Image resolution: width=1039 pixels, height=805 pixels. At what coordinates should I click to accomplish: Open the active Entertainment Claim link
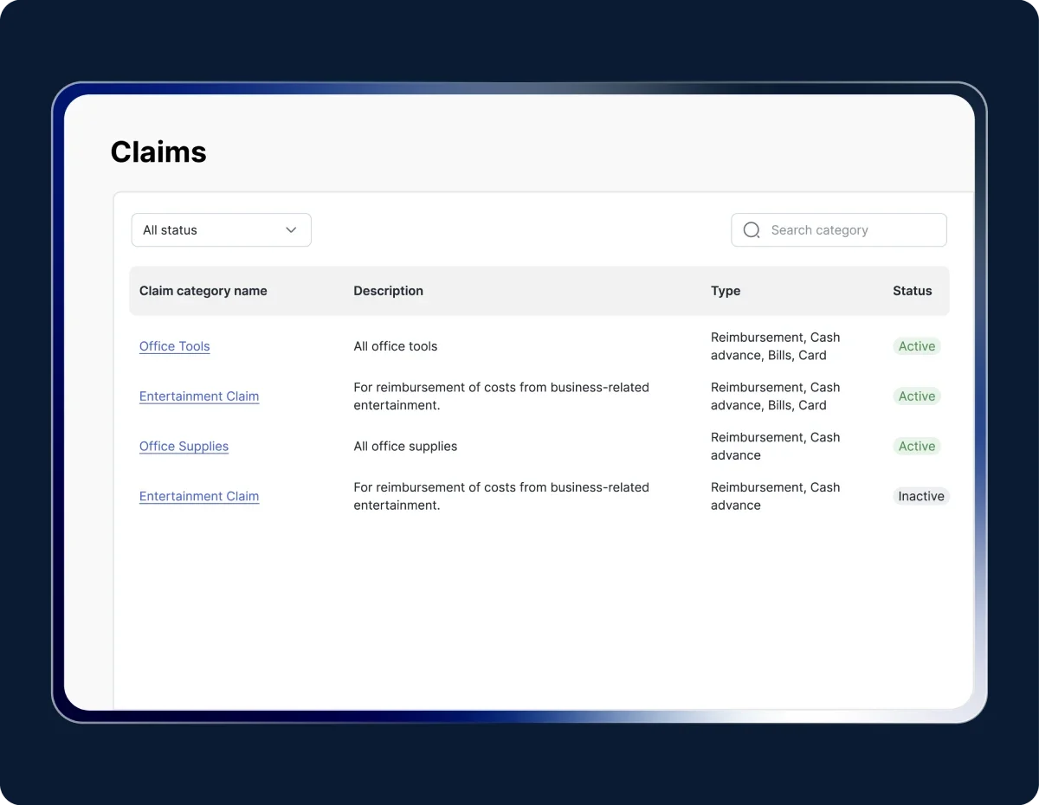(x=199, y=396)
